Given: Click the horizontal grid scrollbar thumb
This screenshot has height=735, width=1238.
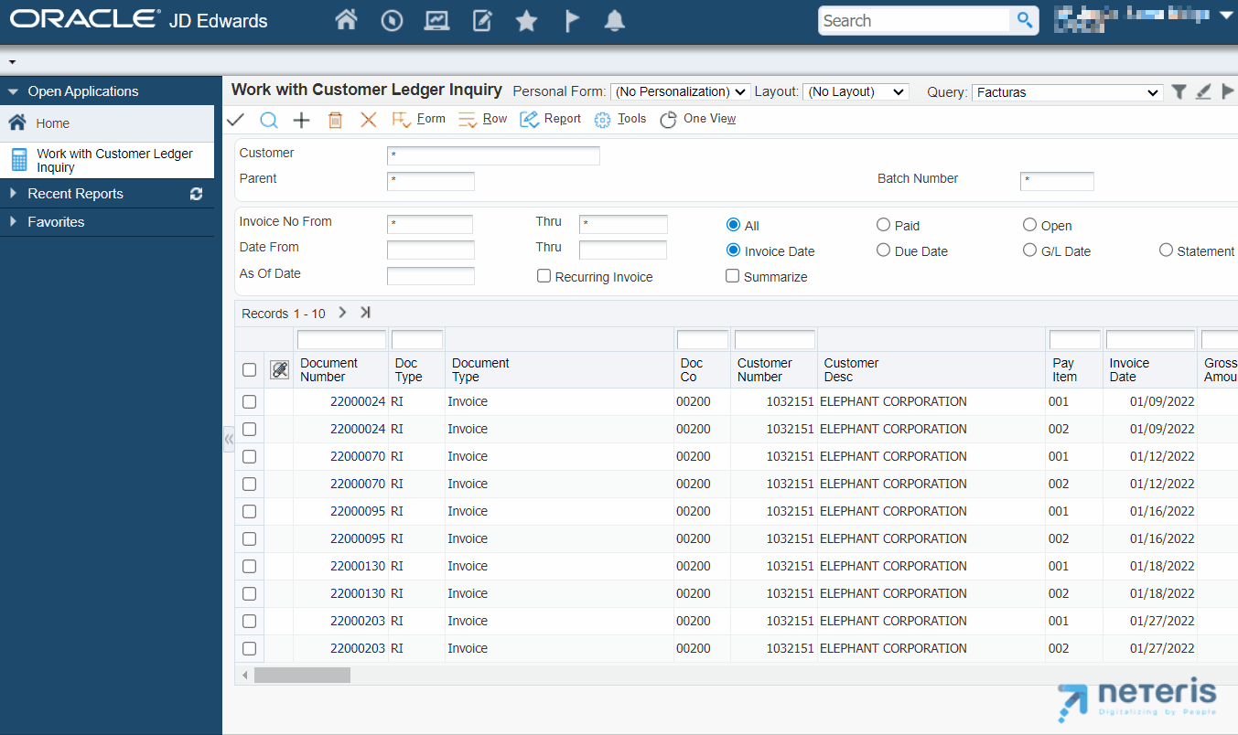Looking at the screenshot, I should (x=302, y=675).
